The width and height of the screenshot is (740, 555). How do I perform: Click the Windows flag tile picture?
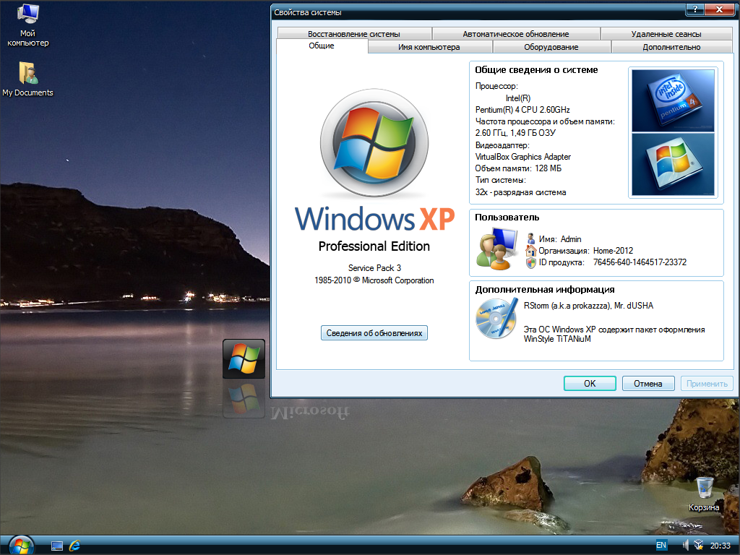point(673,164)
